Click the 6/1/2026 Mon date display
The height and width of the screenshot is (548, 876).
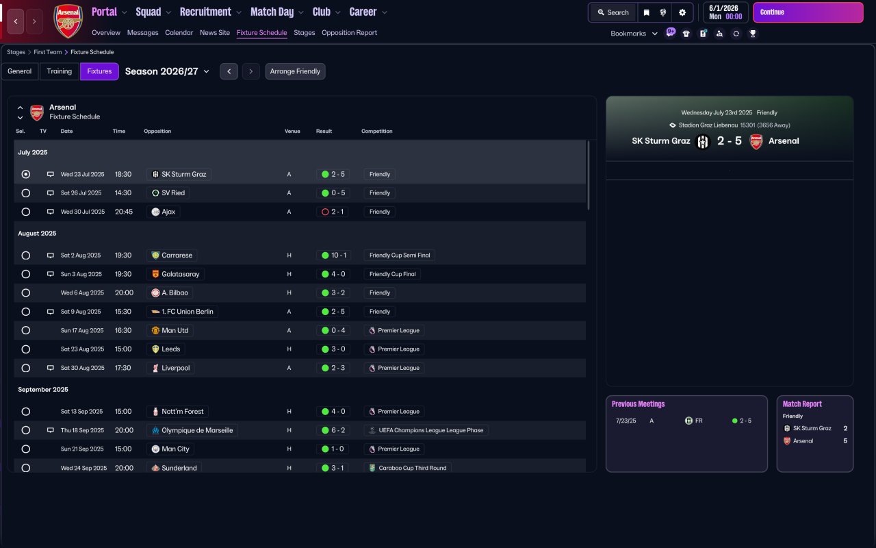coord(725,12)
